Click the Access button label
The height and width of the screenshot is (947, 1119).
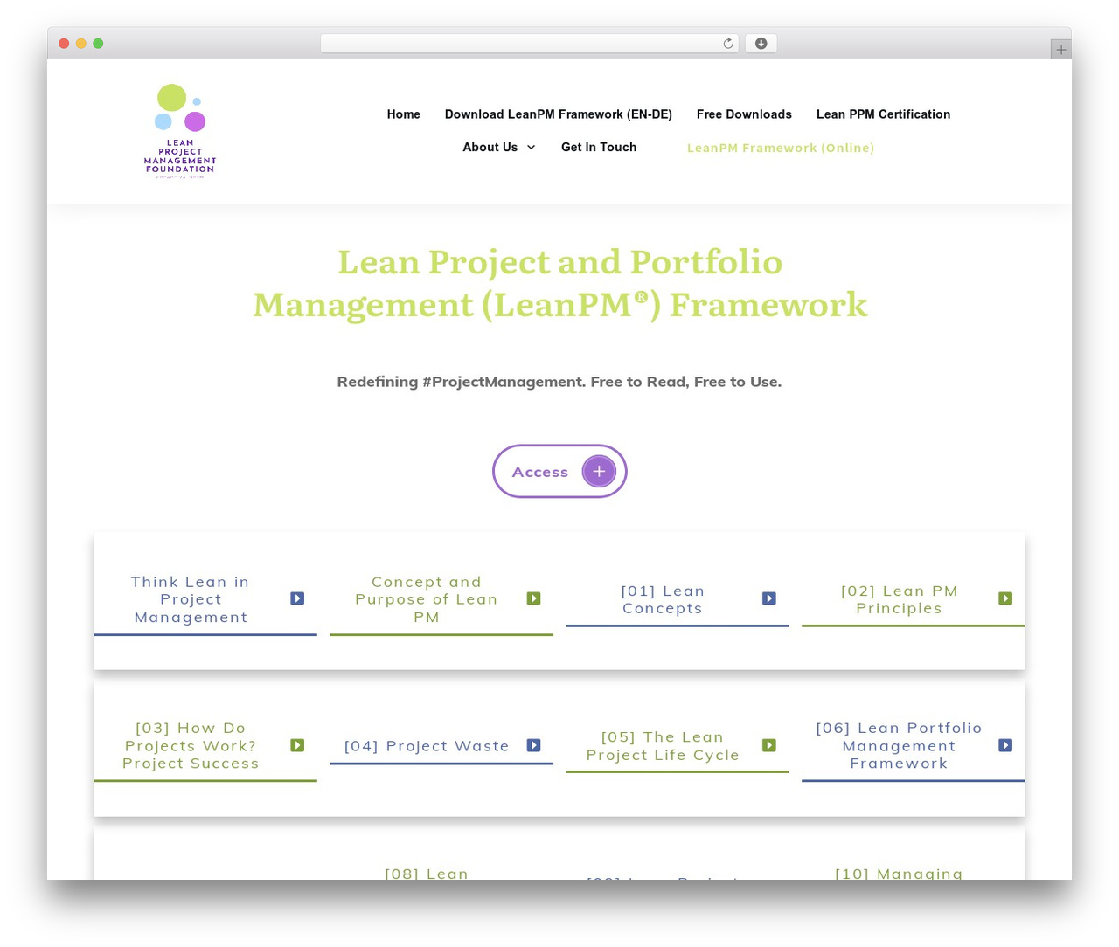[x=540, y=472]
